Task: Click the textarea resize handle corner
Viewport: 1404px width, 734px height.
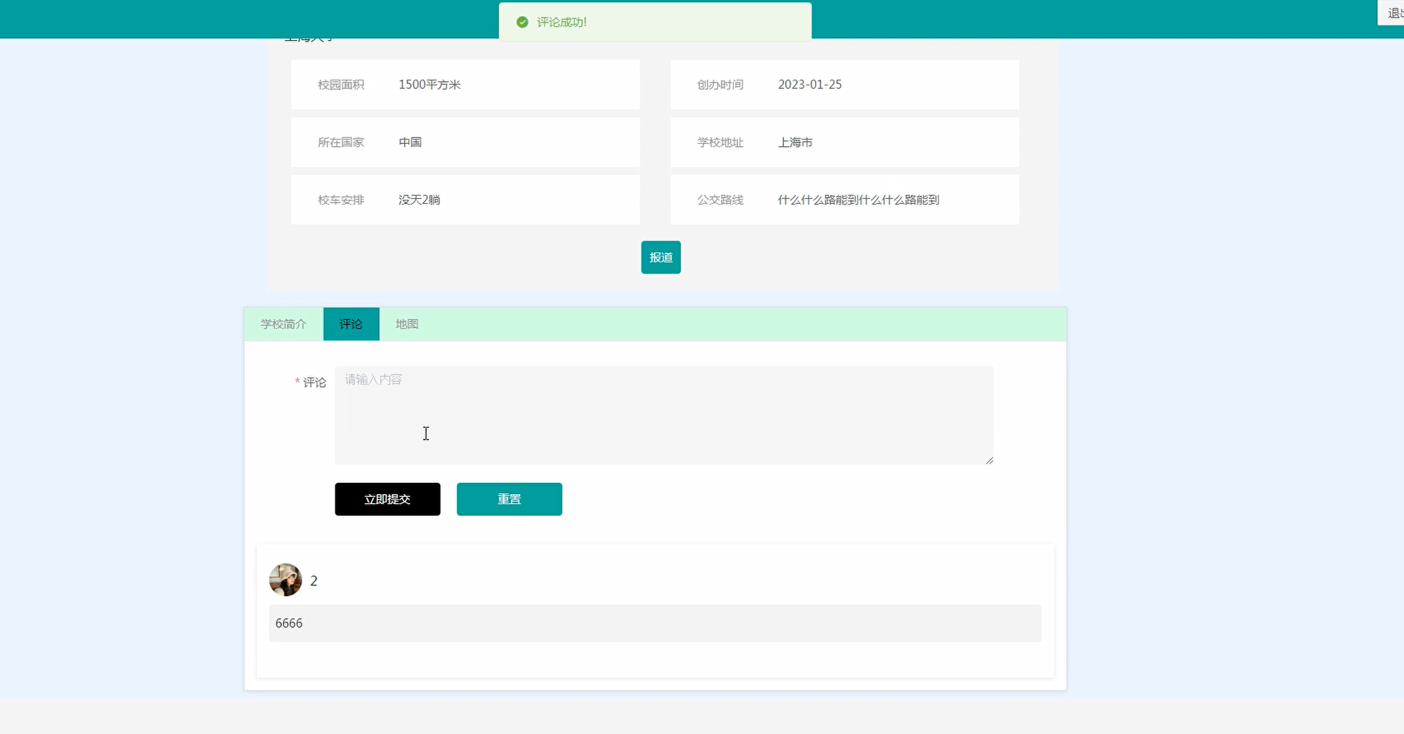Action: pyautogui.click(x=989, y=460)
